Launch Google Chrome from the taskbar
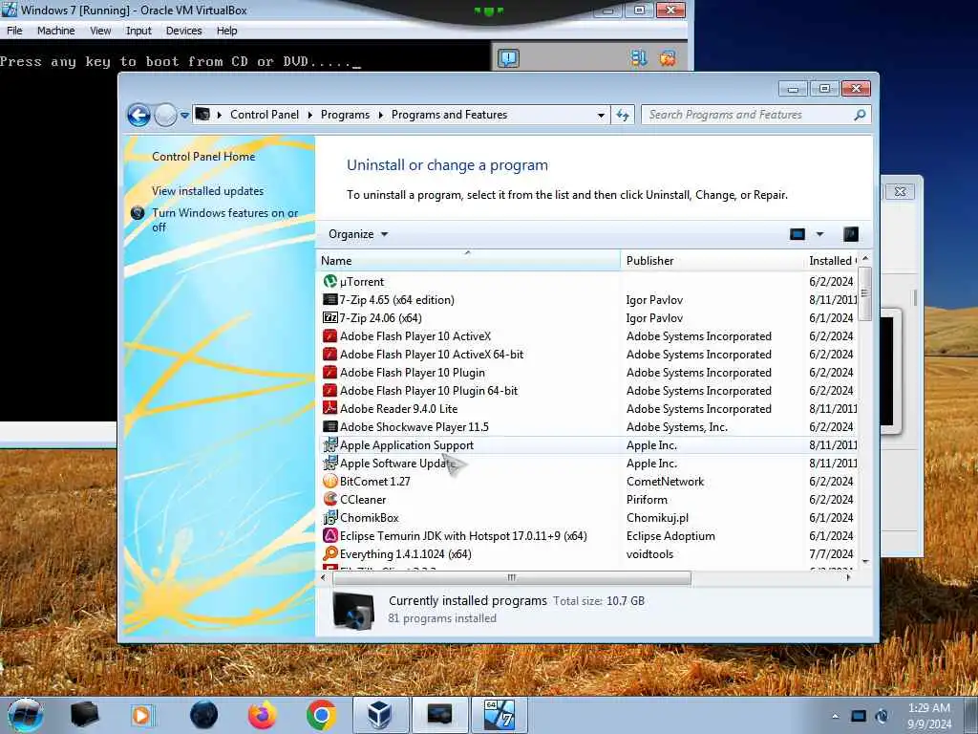This screenshot has width=978, height=734. tap(321, 715)
